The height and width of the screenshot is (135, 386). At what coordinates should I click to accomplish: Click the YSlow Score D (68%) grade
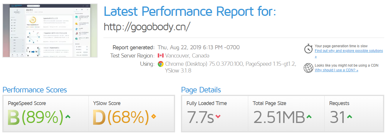tap(121, 117)
